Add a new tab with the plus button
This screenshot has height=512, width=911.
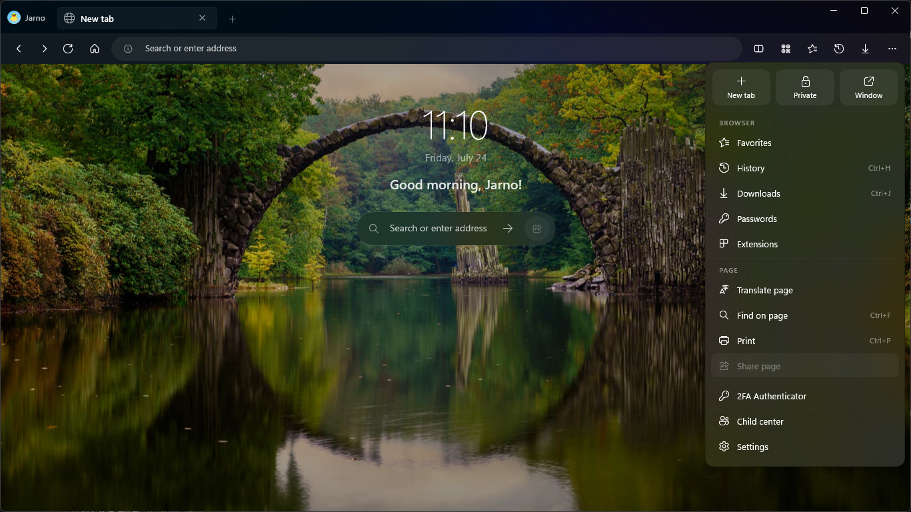(233, 19)
